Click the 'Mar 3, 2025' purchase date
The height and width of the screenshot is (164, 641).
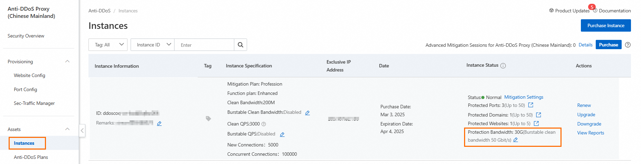click(x=393, y=114)
